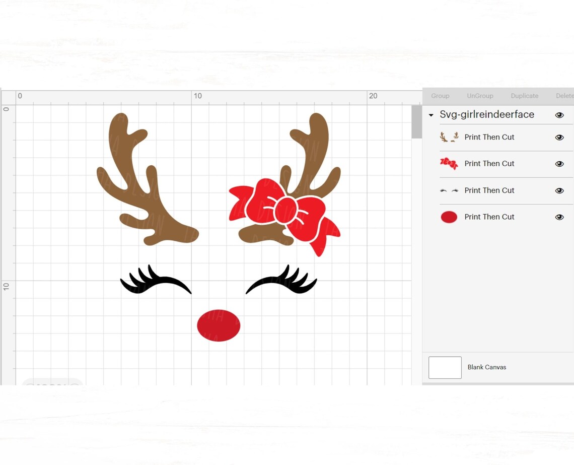
Task: Toggle visibility of the eyelashes layer
Action: (559, 190)
